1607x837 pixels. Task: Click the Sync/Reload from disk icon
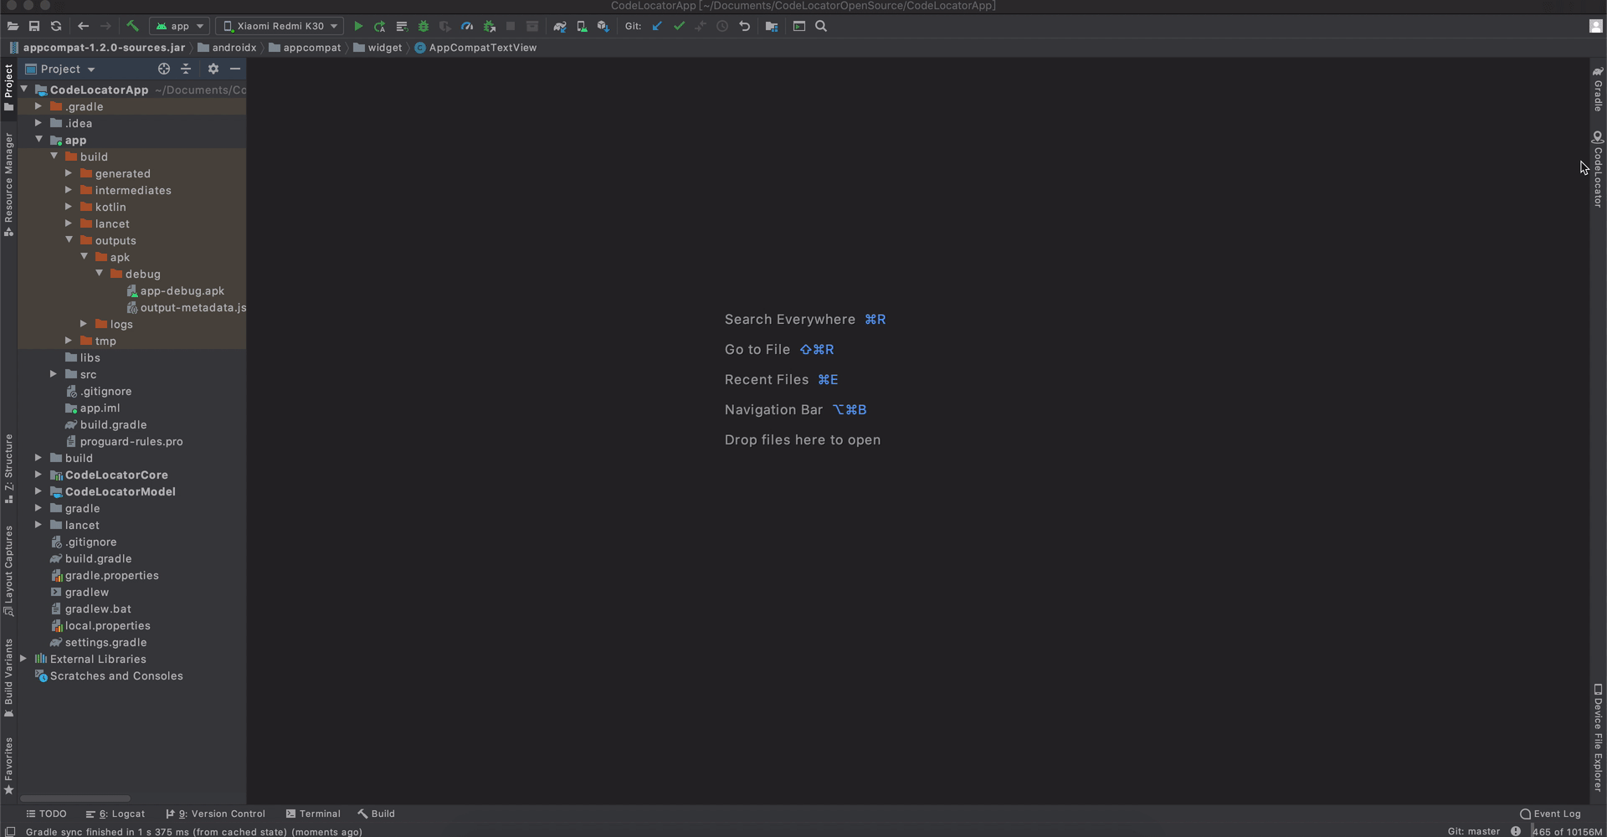[x=56, y=27]
